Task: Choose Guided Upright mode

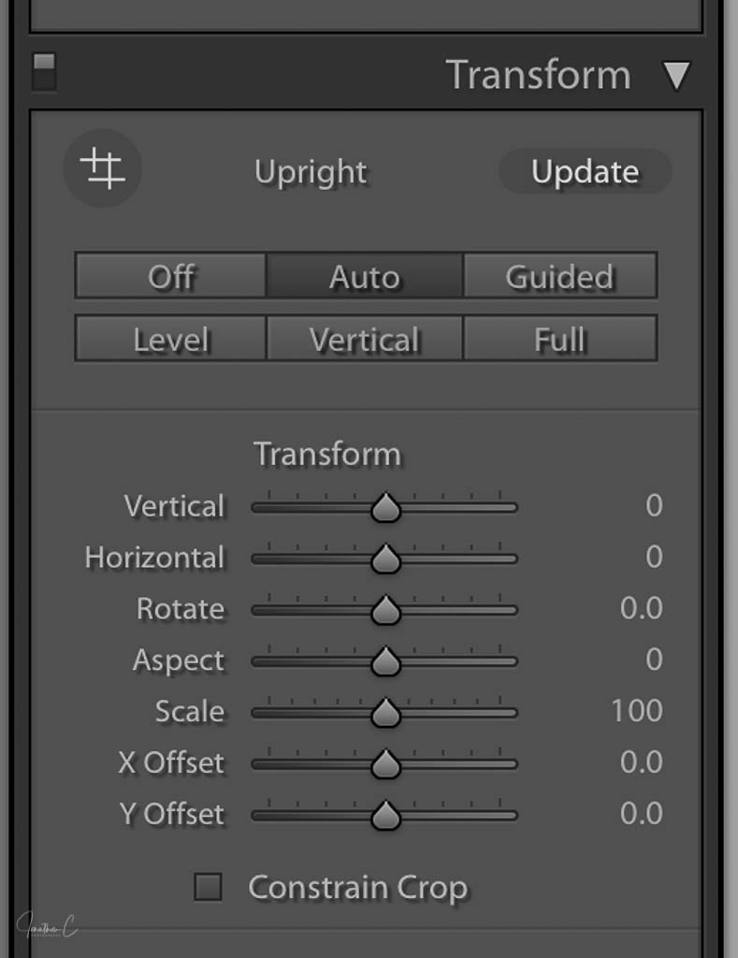Action: 559,277
